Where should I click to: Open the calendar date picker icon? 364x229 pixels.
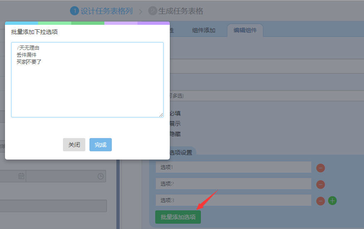(21, 176)
